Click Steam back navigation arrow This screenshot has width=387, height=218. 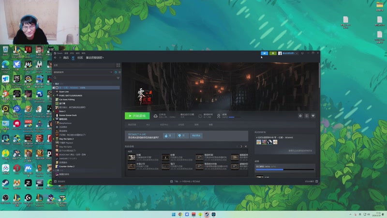[55, 58]
